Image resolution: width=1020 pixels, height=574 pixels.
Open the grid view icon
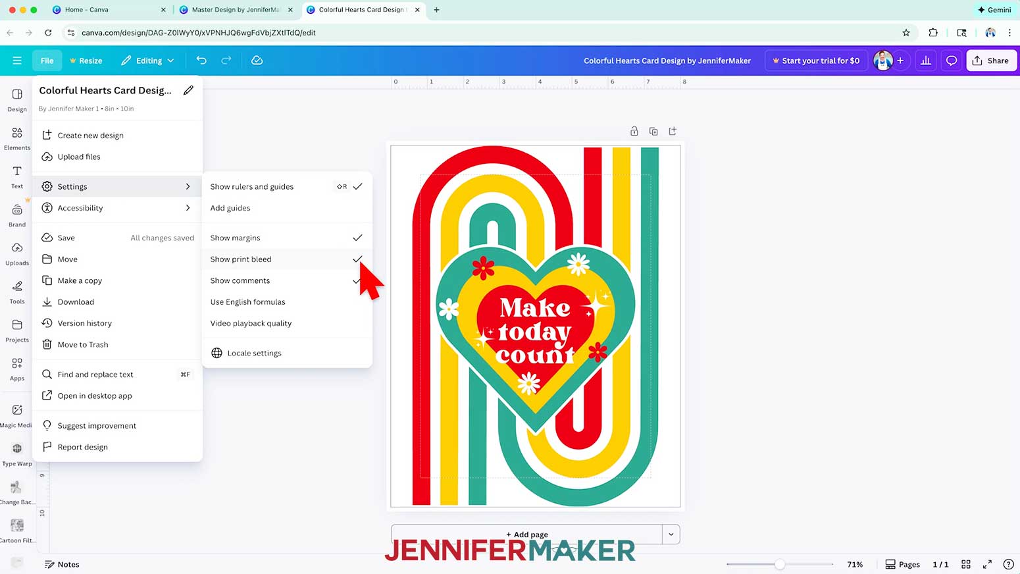pyautogui.click(x=966, y=564)
